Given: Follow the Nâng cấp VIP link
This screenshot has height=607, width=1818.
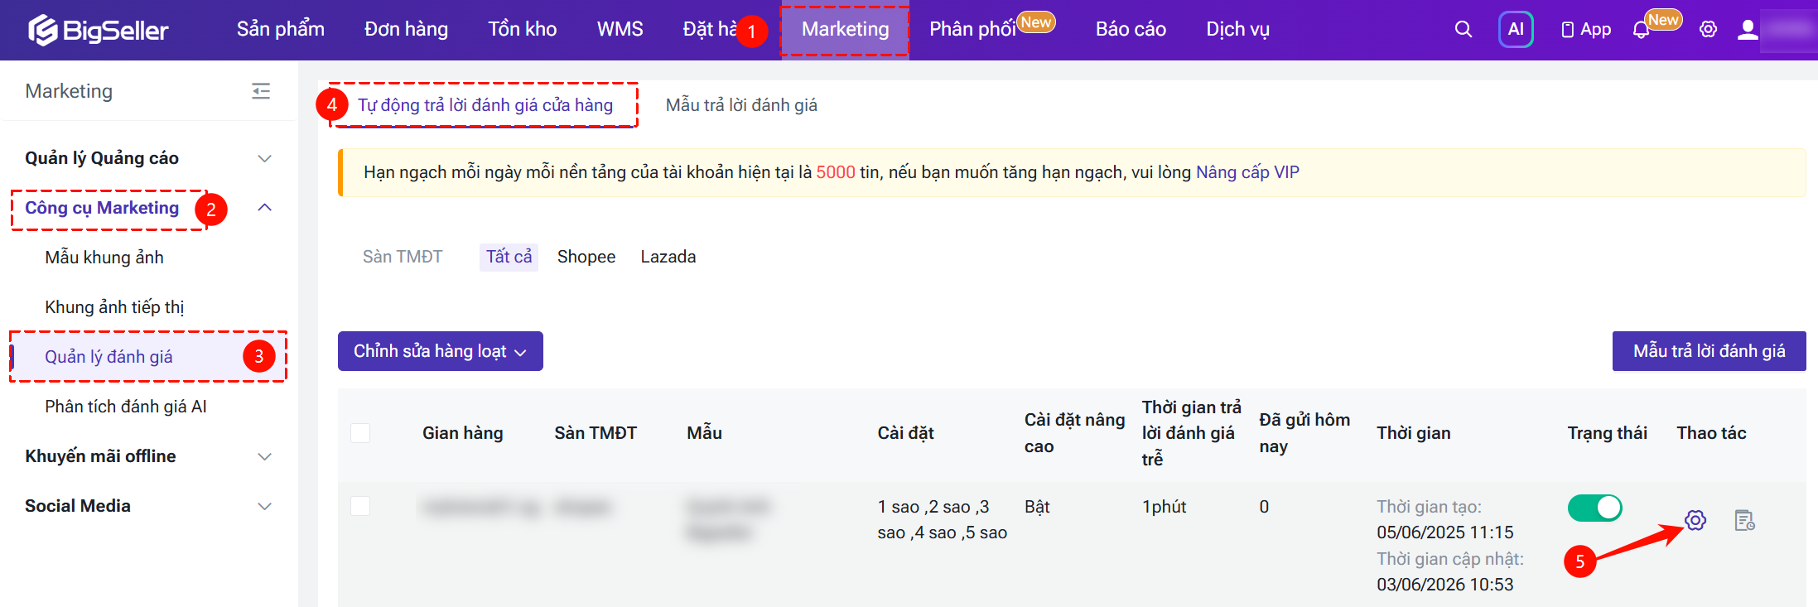Looking at the screenshot, I should tap(1247, 172).
